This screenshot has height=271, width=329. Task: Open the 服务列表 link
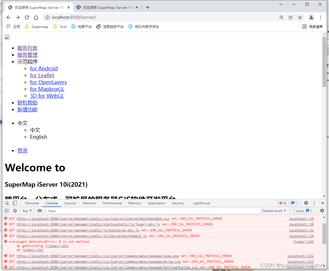27,48
